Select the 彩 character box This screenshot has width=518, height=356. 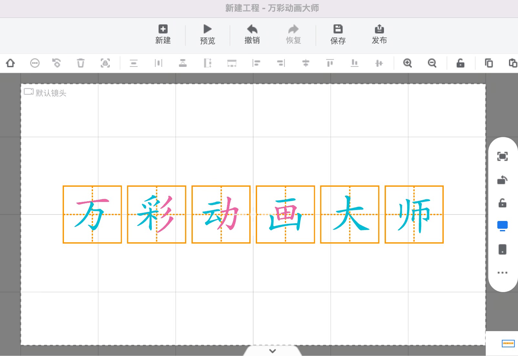tap(157, 215)
